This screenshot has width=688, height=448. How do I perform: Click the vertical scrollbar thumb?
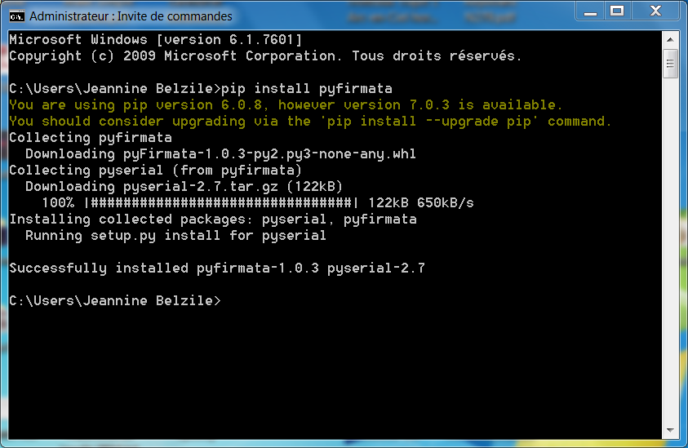[670, 64]
